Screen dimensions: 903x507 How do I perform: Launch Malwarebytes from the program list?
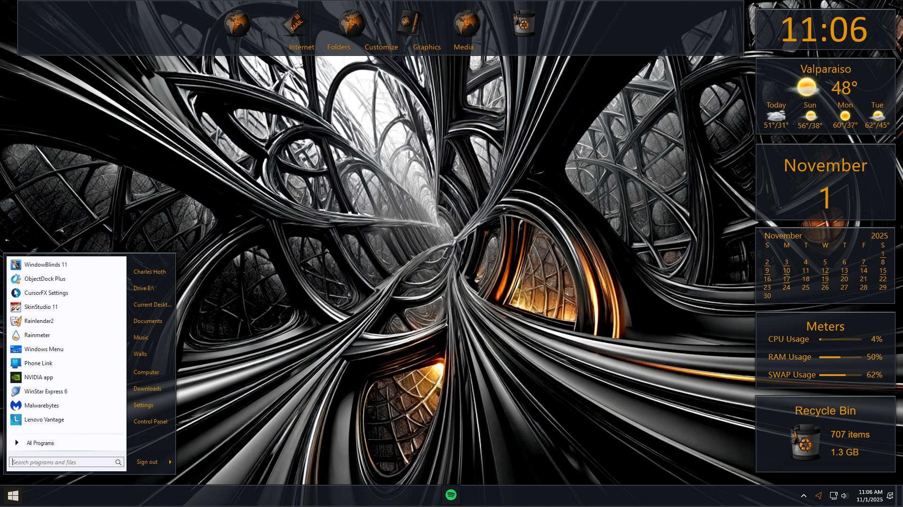pyautogui.click(x=41, y=406)
